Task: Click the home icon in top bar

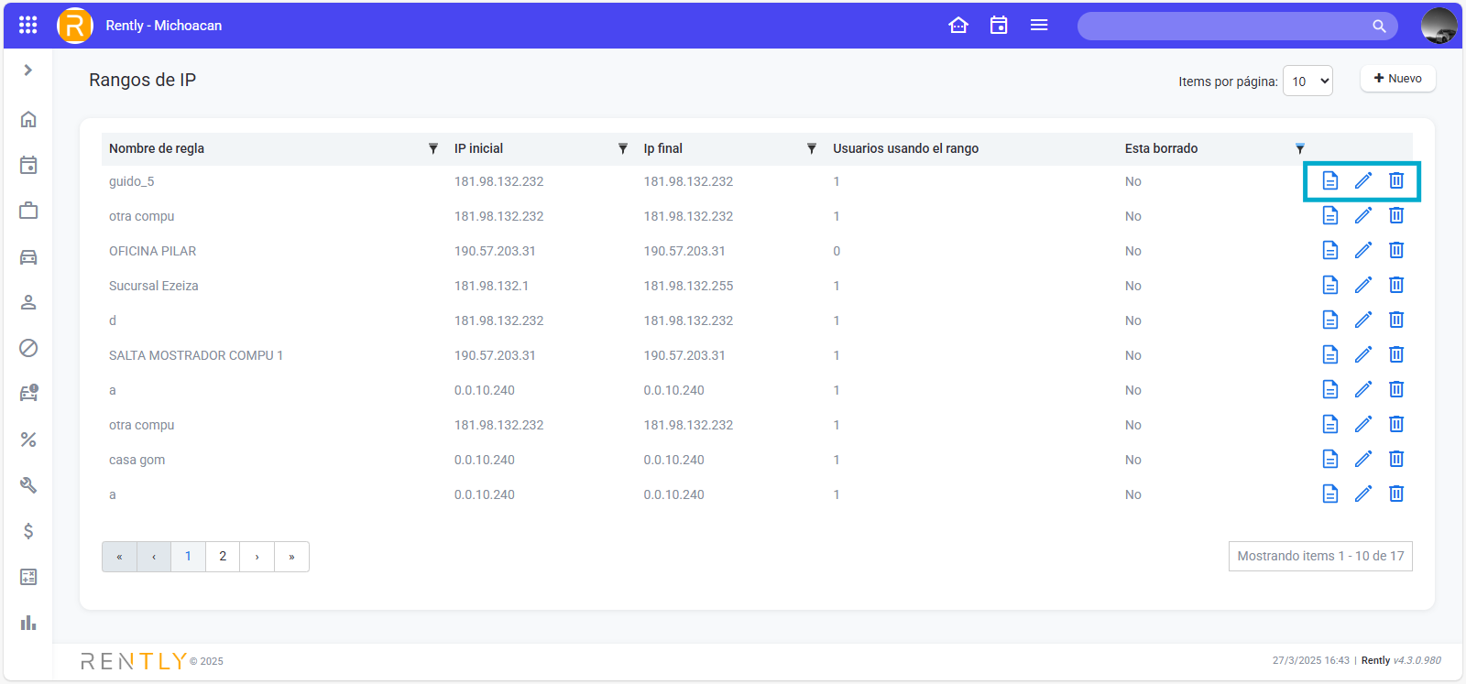Action: pos(958,25)
